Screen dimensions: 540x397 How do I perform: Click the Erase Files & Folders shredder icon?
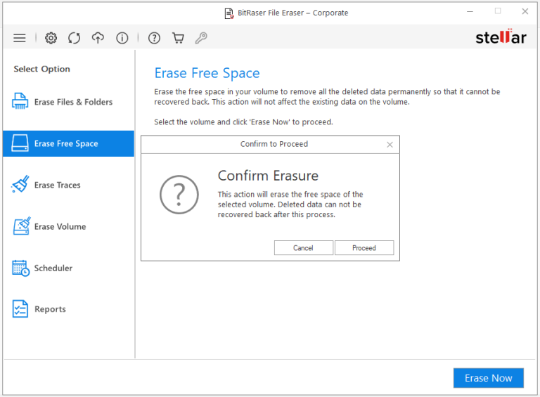20,101
